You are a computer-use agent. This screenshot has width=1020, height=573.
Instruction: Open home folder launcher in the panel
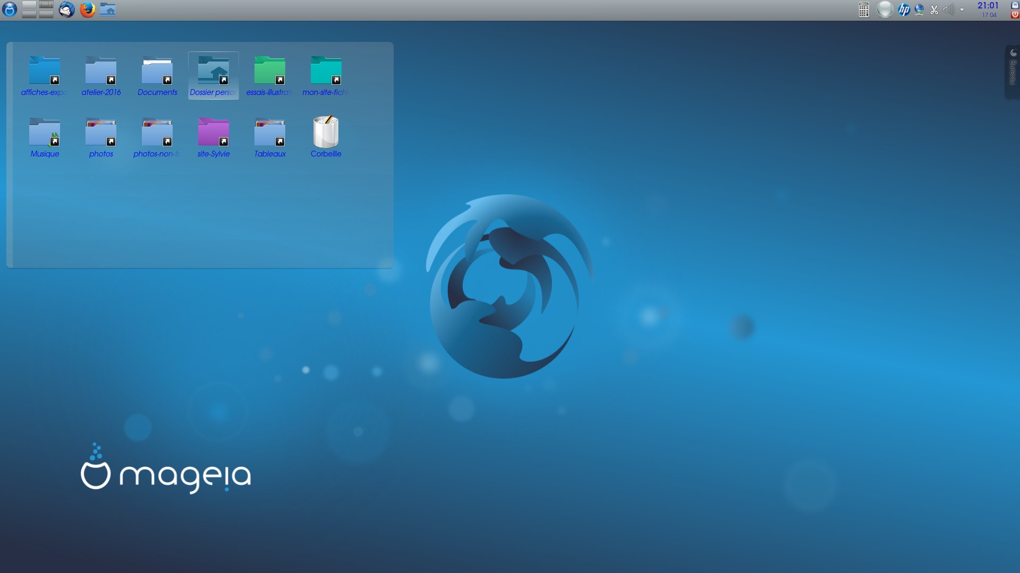(x=108, y=9)
